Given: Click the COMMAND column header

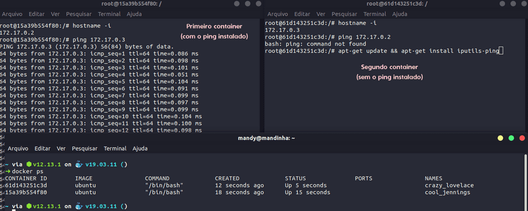Looking at the screenshot, I should [157, 179].
